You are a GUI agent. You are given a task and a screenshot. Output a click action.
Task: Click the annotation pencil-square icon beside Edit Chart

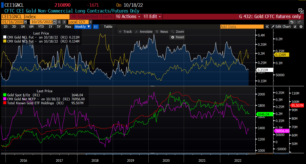click(295, 27)
